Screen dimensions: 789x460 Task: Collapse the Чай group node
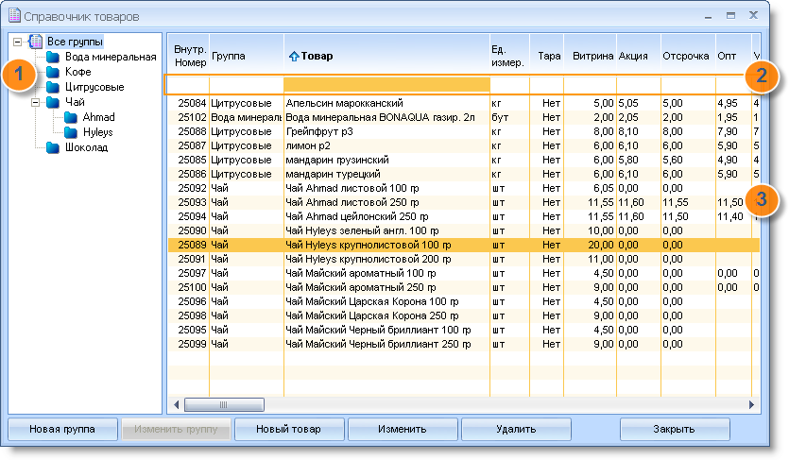tap(35, 102)
